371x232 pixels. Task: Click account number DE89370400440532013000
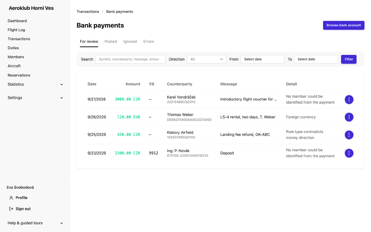click(x=189, y=120)
